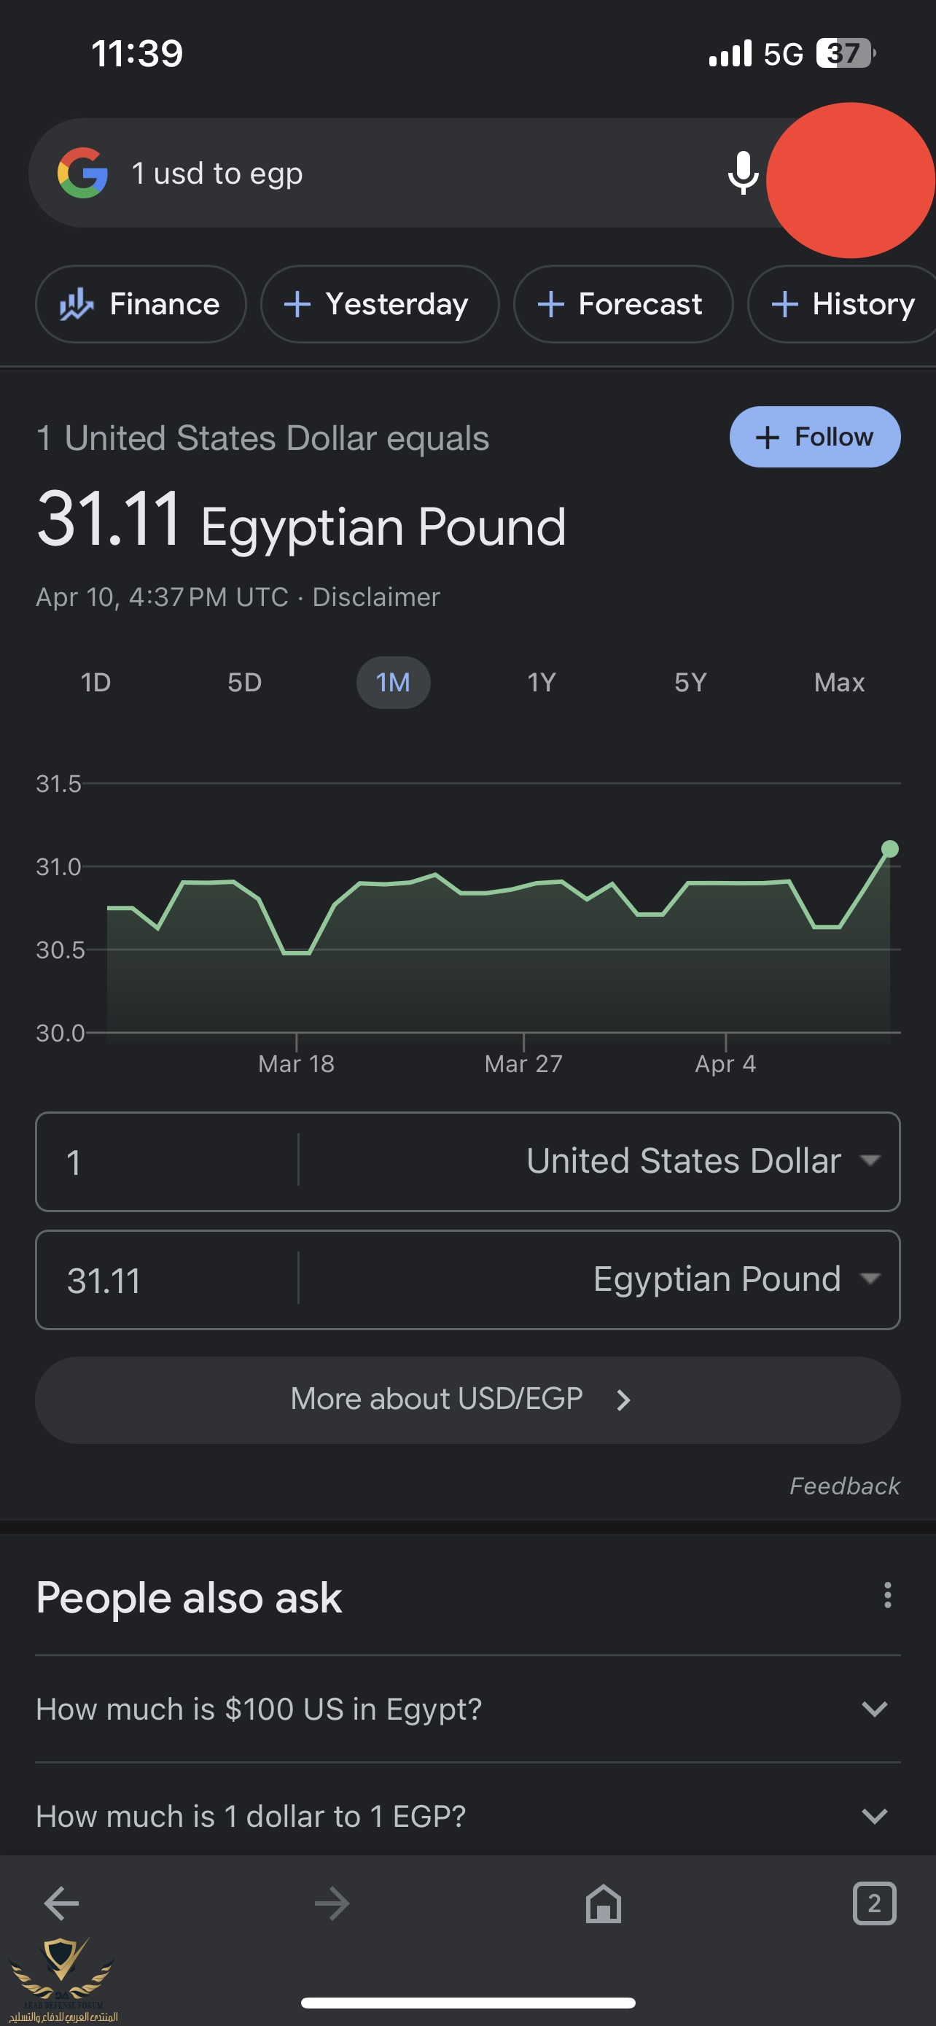Tap the Google logo icon
This screenshot has height=2026, width=936.
[82, 173]
